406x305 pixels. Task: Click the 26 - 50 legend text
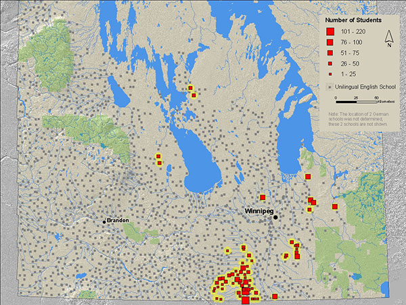point(350,63)
